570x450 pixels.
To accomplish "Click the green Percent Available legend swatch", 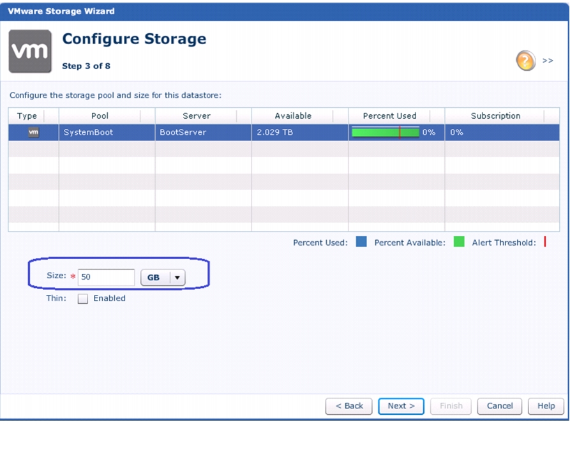I will 459,242.
